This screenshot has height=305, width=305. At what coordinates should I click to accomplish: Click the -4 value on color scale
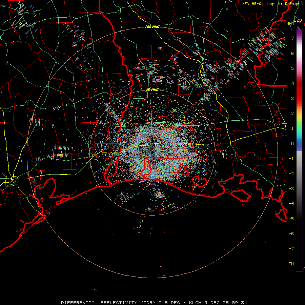click(291, 204)
